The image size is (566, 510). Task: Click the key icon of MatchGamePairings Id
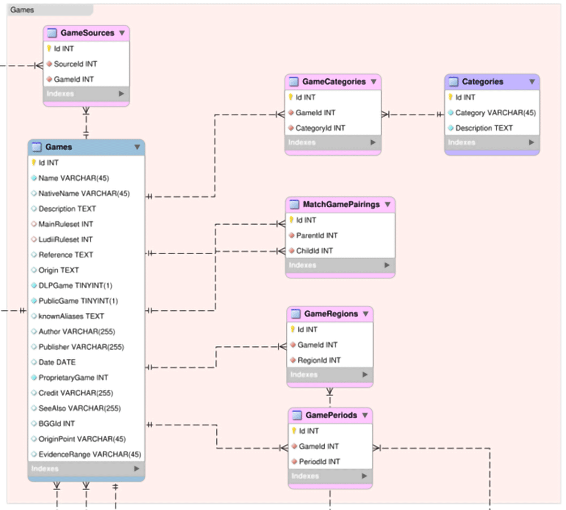pyautogui.click(x=291, y=220)
